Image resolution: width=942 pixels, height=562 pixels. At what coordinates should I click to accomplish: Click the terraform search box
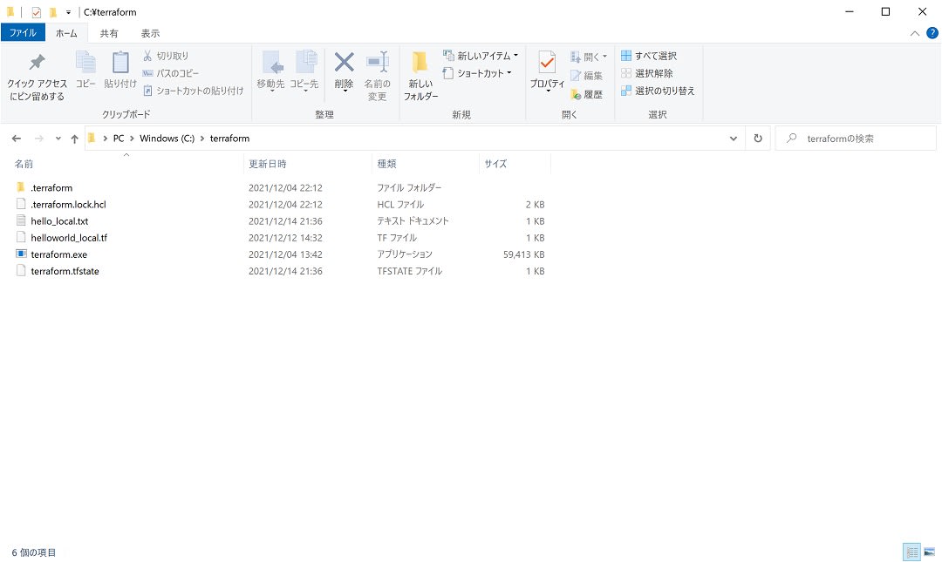tap(857, 139)
